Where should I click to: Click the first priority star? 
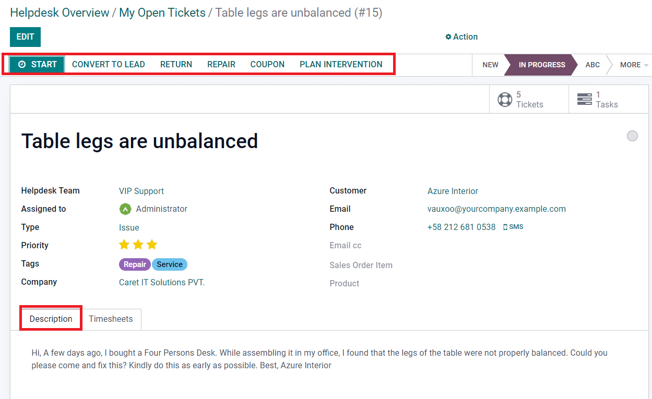(124, 245)
